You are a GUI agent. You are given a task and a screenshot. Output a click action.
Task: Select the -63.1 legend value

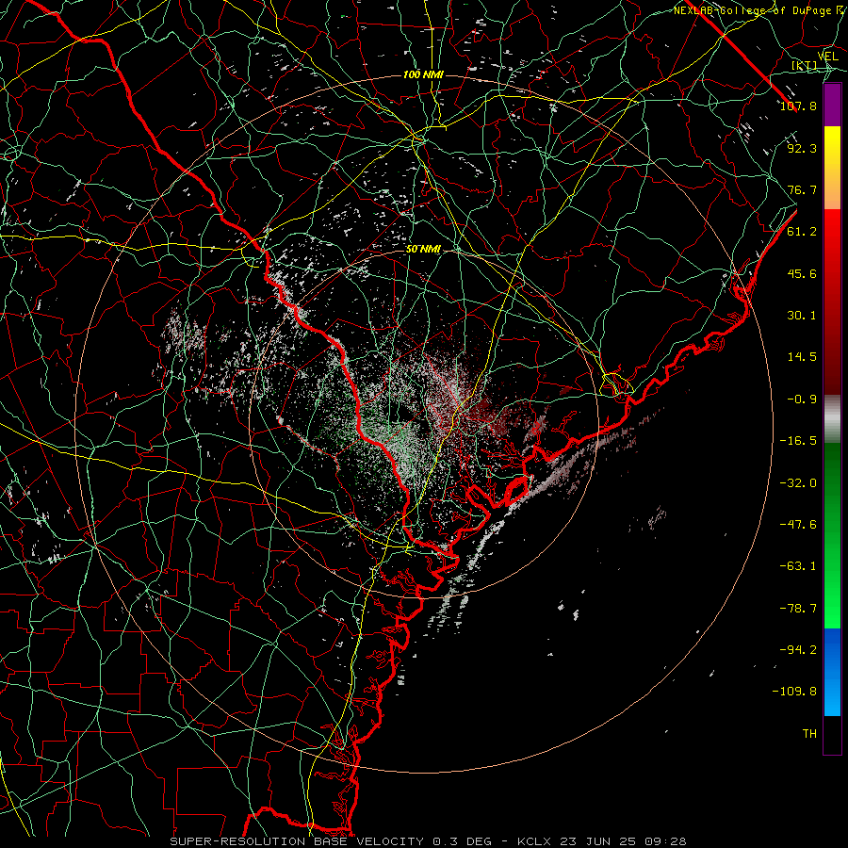tap(798, 566)
